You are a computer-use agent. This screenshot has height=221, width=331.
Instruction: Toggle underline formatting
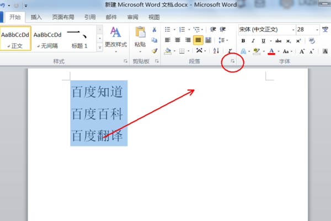263,41
